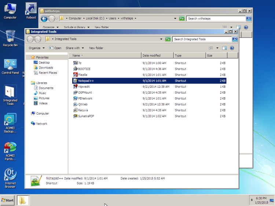
Task: Click the refresh icon in Integrated Tools address bar
Action: (x=168, y=39)
